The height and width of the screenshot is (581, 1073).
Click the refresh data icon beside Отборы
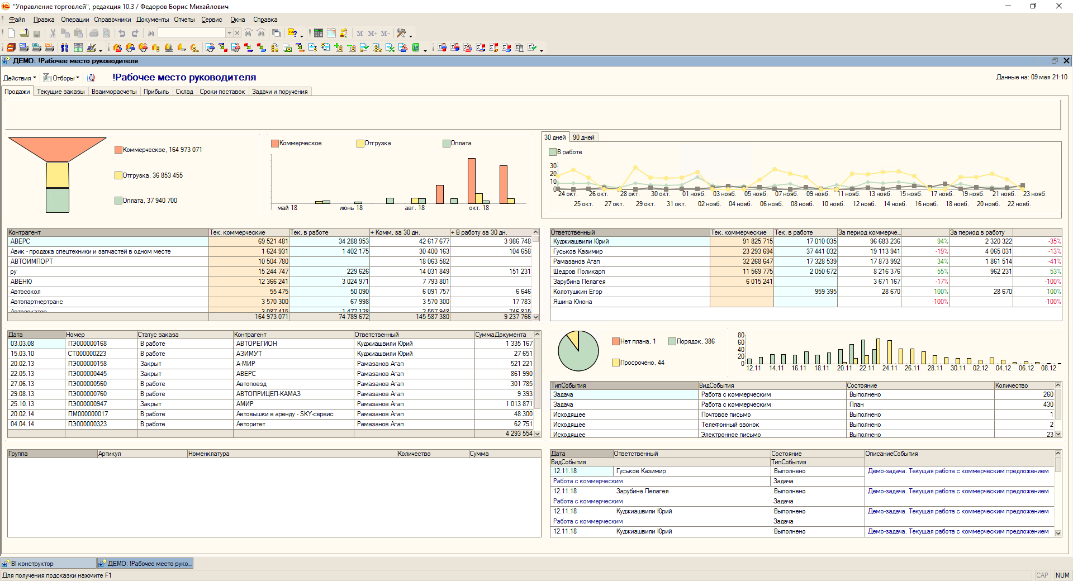tap(92, 78)
